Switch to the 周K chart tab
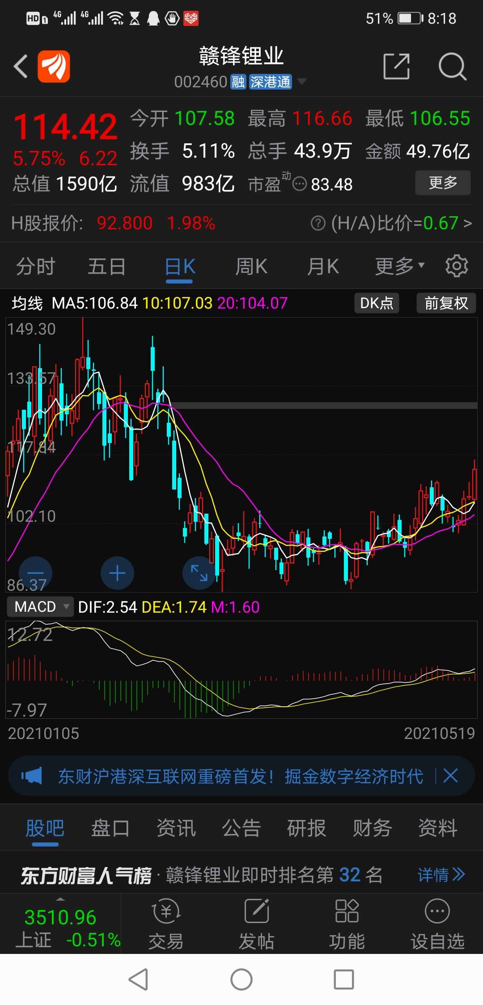The width and height of the screenshot is (483, 1005). tap(251, 266)
